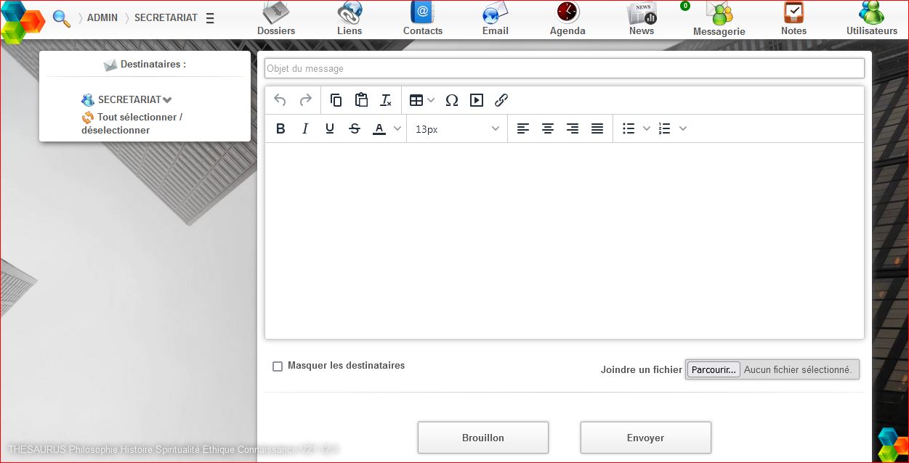Check the Masquer les destinataires checkbox
909x463 pixels.
point(278,366)
